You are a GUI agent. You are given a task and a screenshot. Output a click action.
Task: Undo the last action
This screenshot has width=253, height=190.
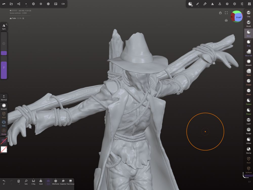[x=4, y=182]
